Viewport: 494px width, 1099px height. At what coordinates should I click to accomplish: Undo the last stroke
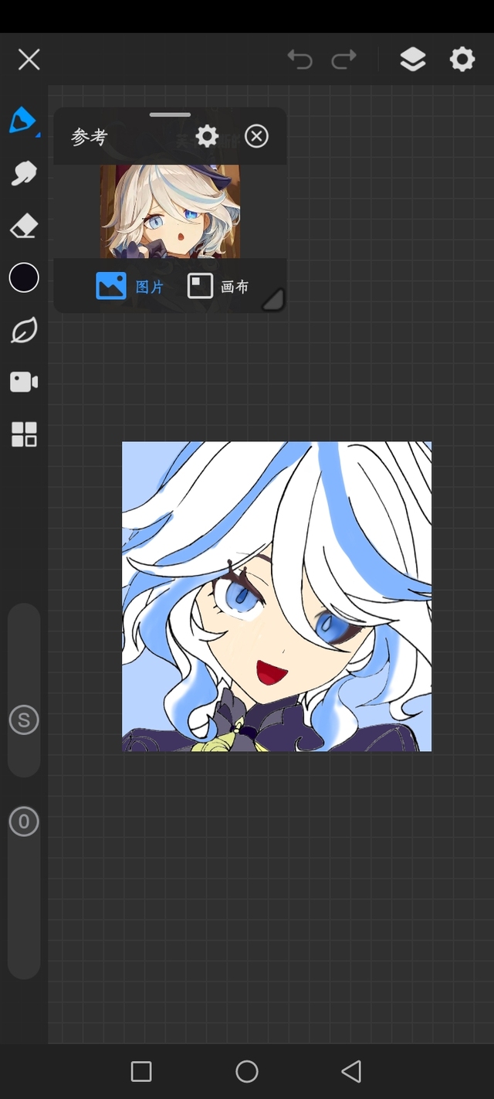point(299,60)
